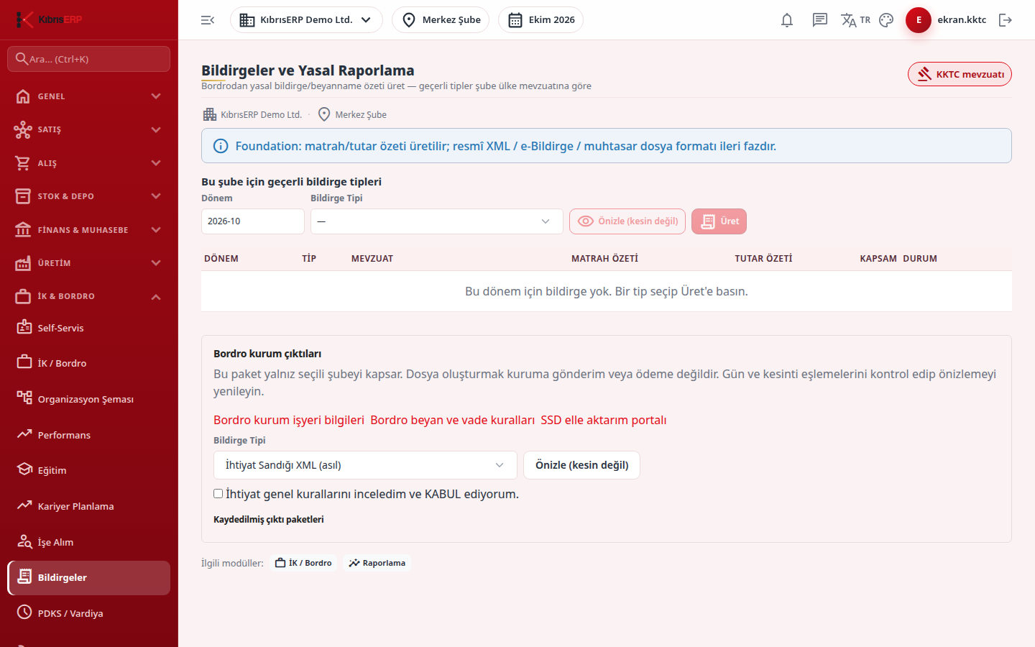
Task: Open Self-Servis in sidebar
Action: (88, 328)
